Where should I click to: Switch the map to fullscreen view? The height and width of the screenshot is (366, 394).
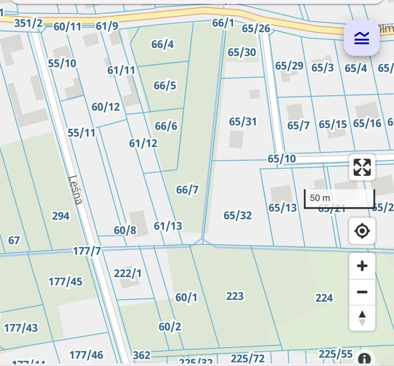click(x=362, y=167)
